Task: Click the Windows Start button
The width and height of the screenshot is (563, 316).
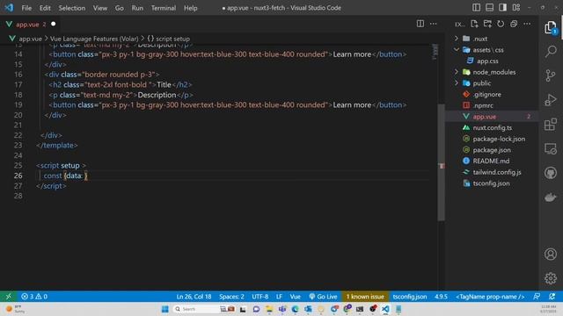Action: (x=165, y=308)
